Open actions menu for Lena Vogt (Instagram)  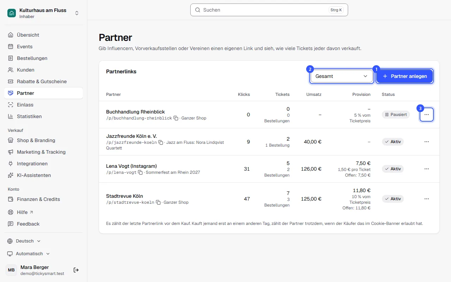[x=427, y=169]
